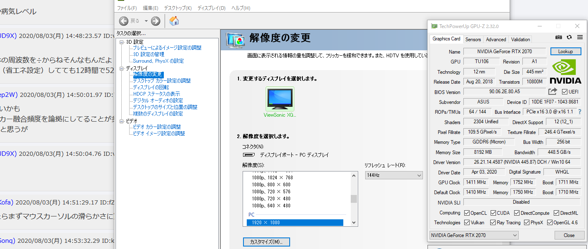This screenshot has width=588, height=249.
Task: Click the NVIDIA logo in GPU-Z
Action: pyautogui.click(x=565, y=72)
